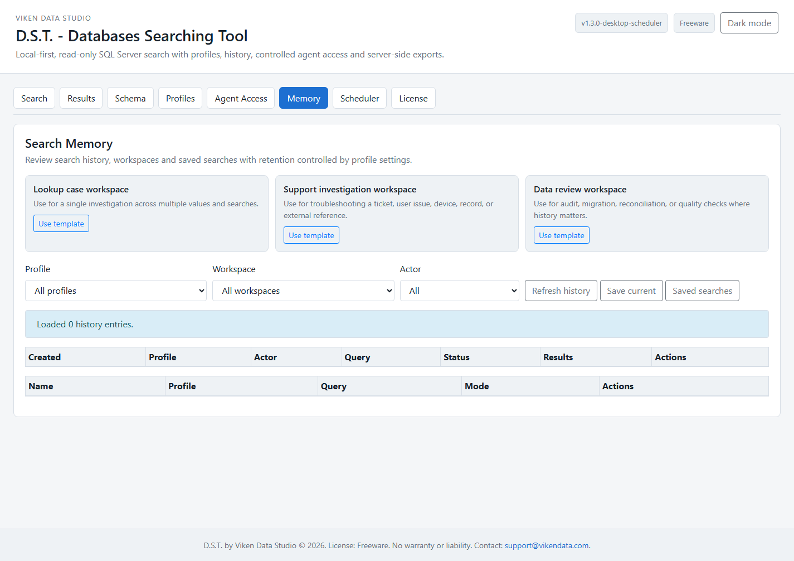Open the Schema tab
The width and height of the screenshot is (794, 561).
coord(130,98)
